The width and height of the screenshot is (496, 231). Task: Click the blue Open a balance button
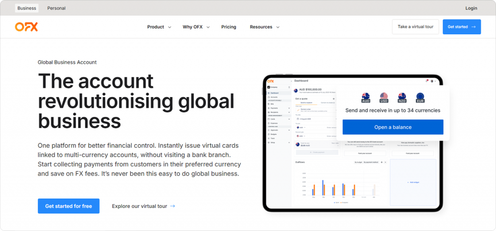click(x=392, y=127)
